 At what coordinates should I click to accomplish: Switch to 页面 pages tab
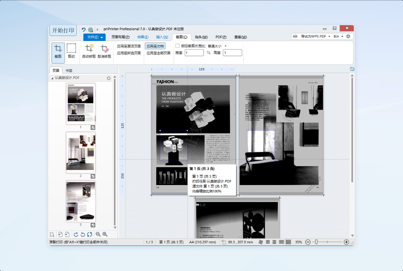point(56,70)
